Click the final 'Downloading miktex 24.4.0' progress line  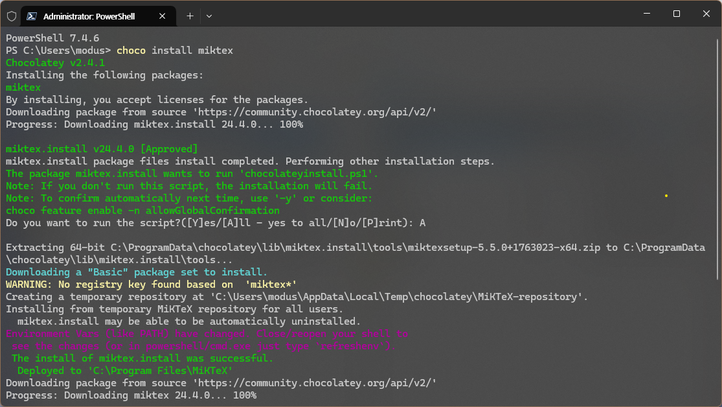tap(131, 395)
